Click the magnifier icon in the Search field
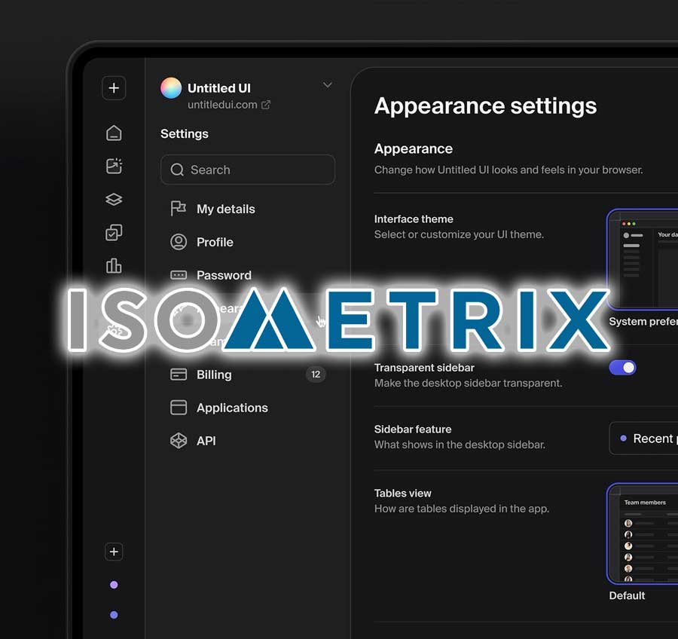This screenshot has width=678, height=639. coord(177,170)
